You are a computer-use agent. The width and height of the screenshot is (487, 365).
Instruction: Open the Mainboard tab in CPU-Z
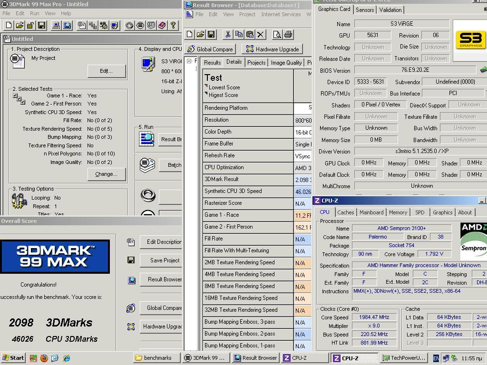[371, 212]
